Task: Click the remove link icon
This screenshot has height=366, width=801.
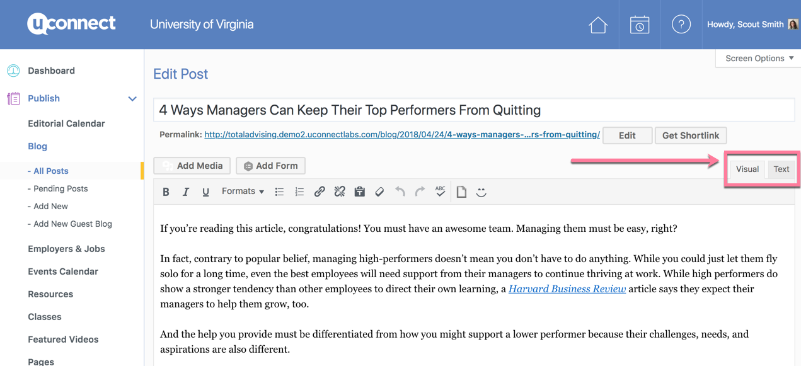Action: pos(340,192)
